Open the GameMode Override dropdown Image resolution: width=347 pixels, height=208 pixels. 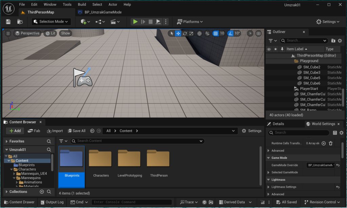pos(321,165)
